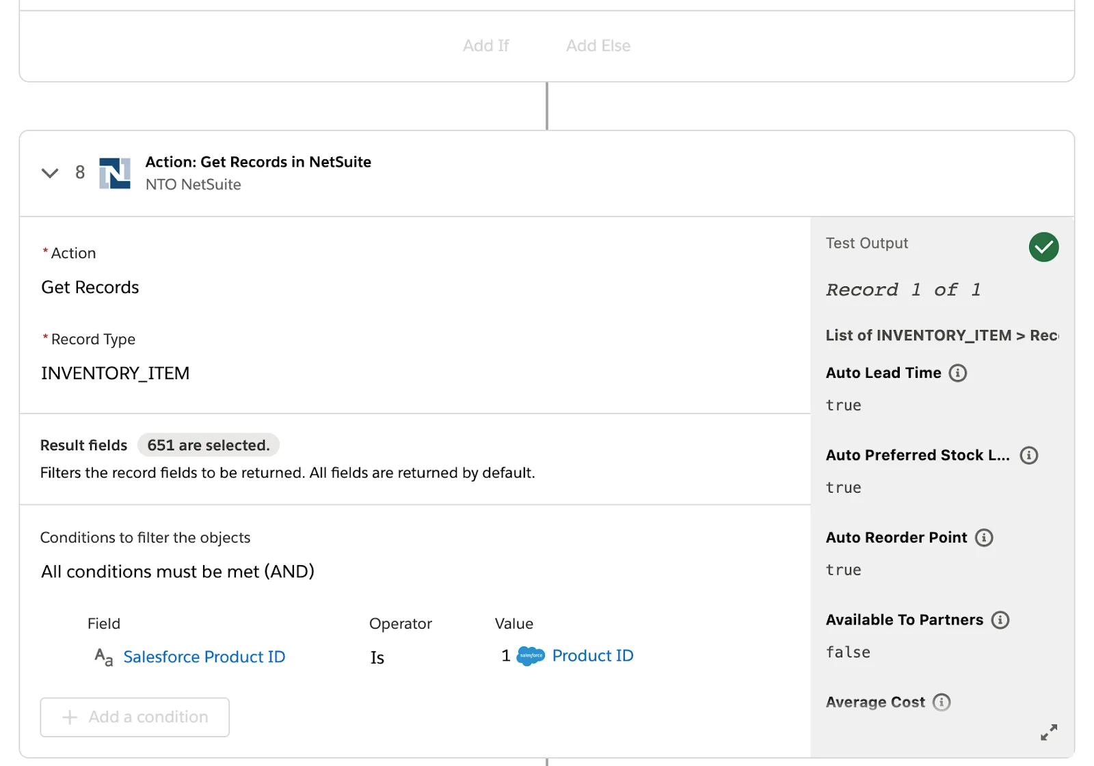Viewport: 1094px width, 766px height.
Task: Click the NetSuite connector icon on step 8
Action: (116, 173)
